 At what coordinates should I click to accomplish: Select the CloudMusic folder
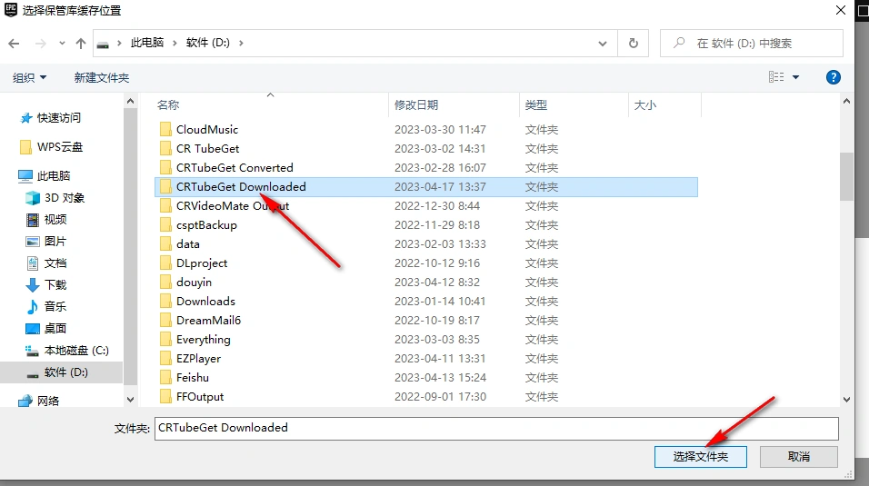[x=206, y=130]
